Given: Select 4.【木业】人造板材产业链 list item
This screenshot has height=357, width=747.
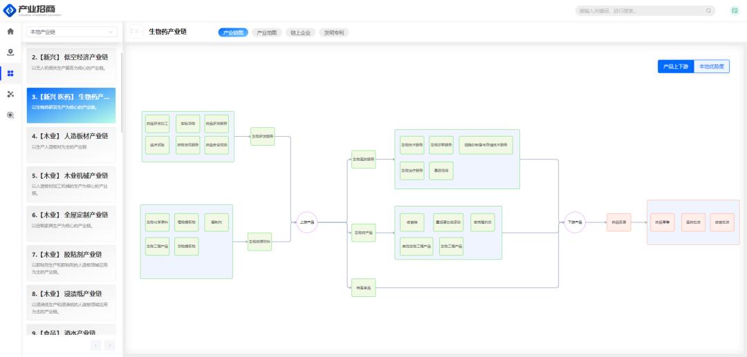Looking at the screenshot, I should coord(71,140).
